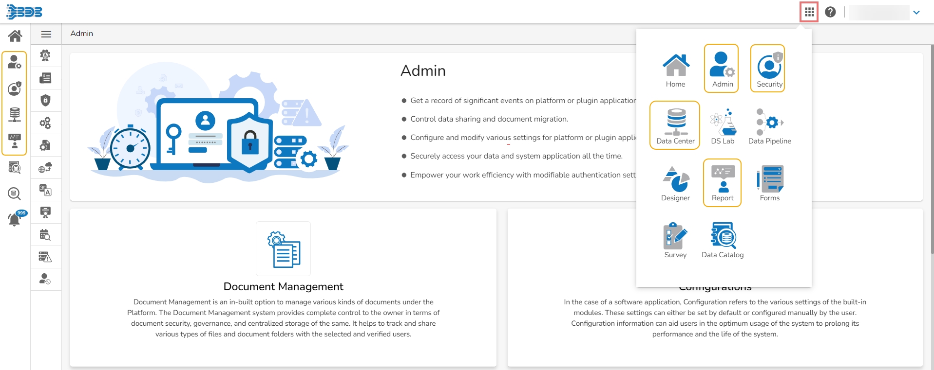The height and width of the screenshot is (370, 934).
Task: Select the user-with-shield Security icon in left sidebar
Action: click(15, 88)
